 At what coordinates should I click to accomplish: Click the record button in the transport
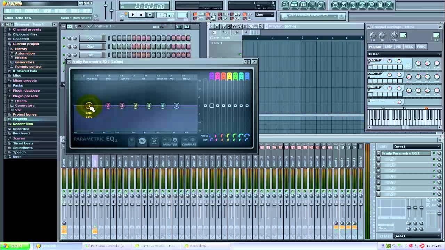150,15
